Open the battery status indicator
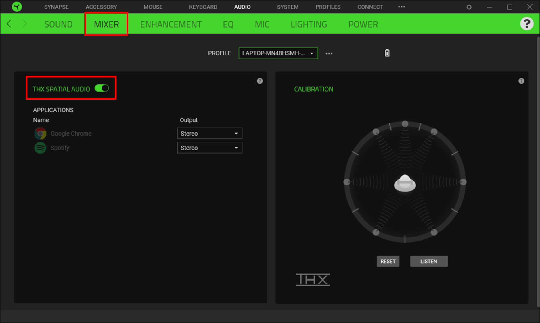The height and width of the screenshot is (323, 540). click(387, 53)
